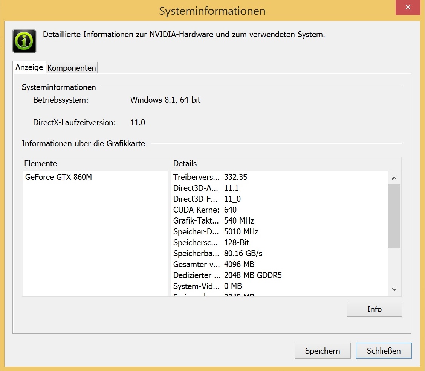Select the Anzeige tab
Image resolution: width=425 pixels, height=371 pixels.
[29, 67]
